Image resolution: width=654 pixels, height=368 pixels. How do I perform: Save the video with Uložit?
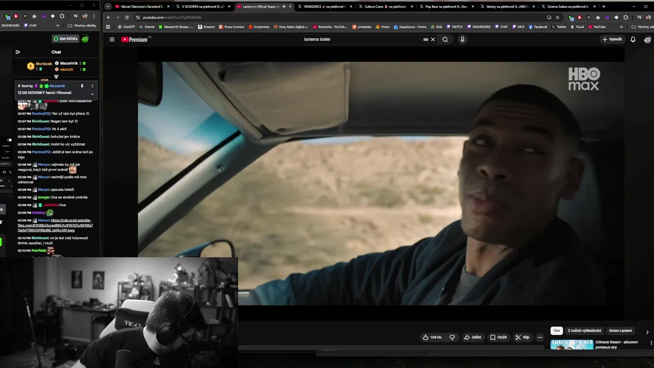pos(498,337)
